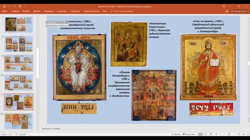
Task: Toggle the Примечания comments button
Action: pyautogui.click(x=189, y=134)
